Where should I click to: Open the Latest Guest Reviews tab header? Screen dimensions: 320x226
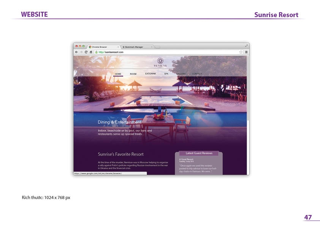199,153
